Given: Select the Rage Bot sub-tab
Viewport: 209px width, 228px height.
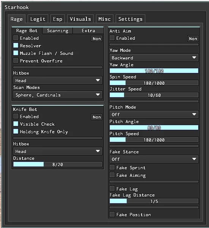Looking at the screenshot, I should 27,31.
